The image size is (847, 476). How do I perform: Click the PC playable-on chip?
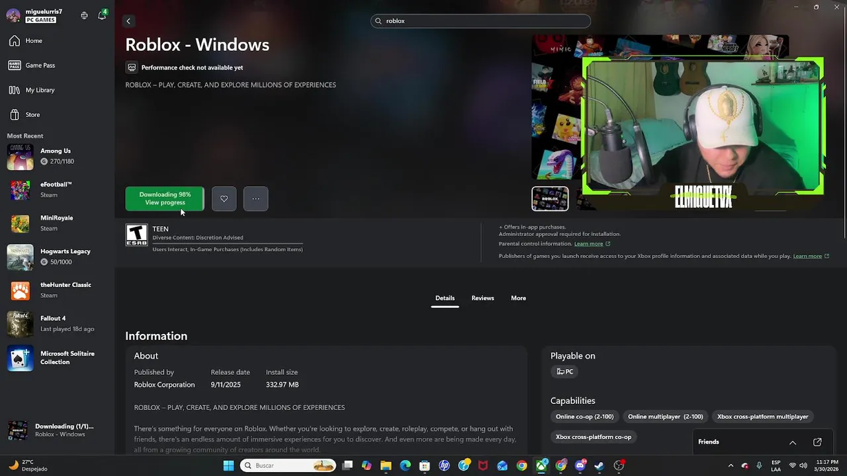tap(564, 372)
